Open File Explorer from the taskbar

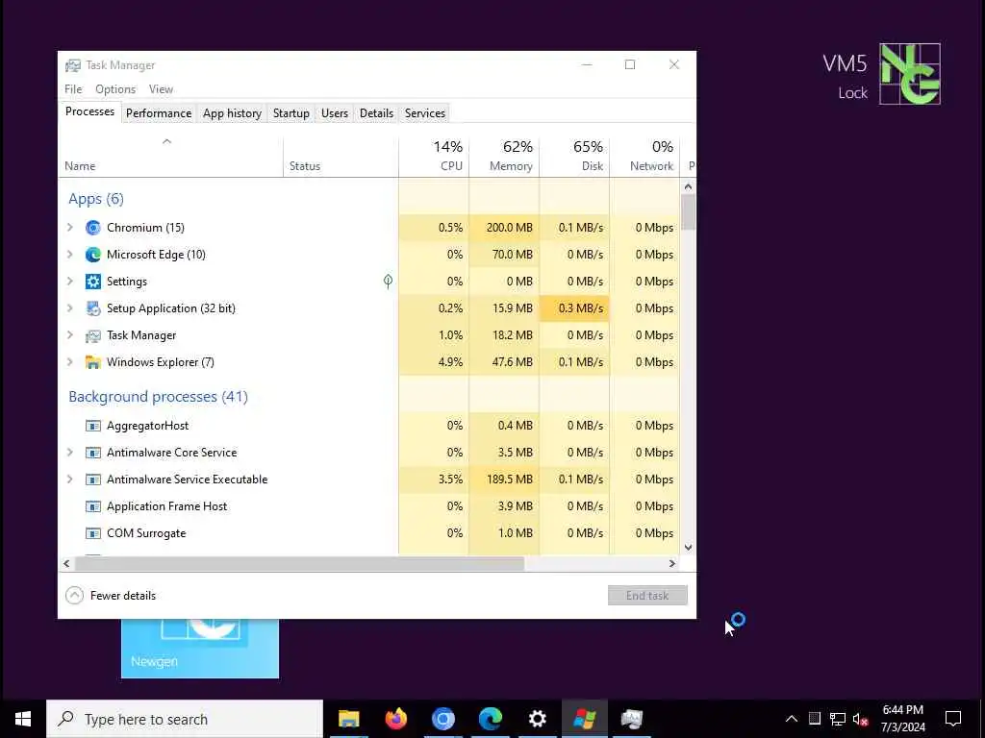point(348,719)
